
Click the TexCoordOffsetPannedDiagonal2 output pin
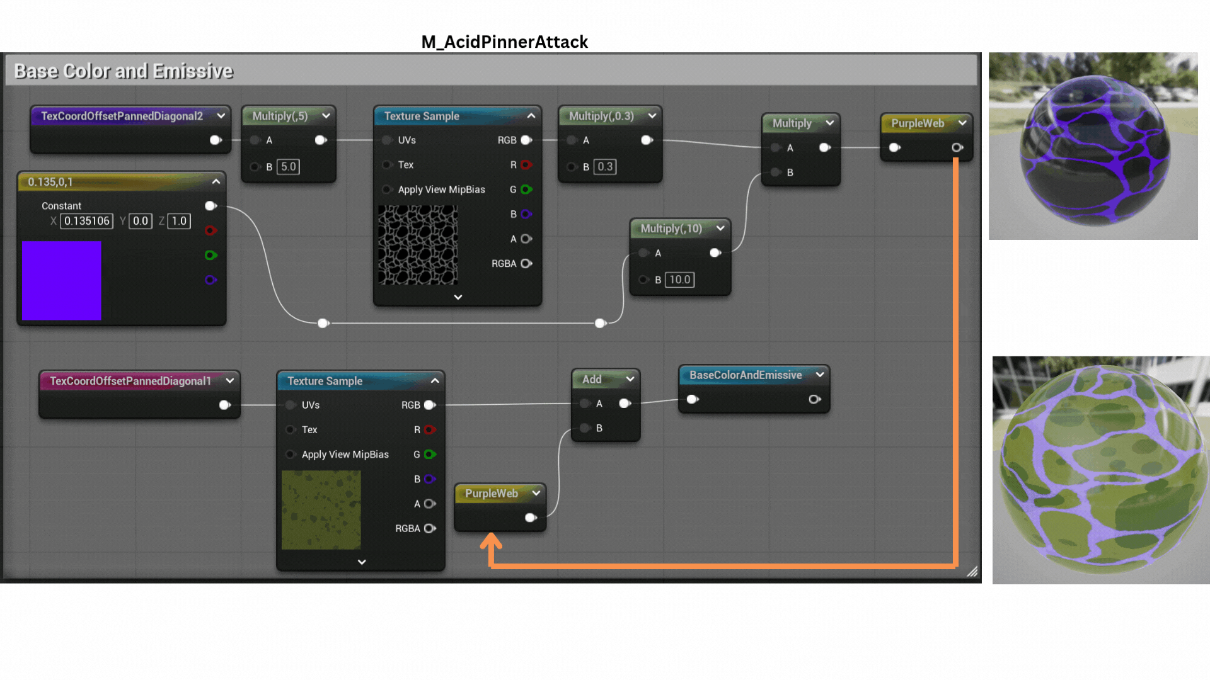coord(216,140)
